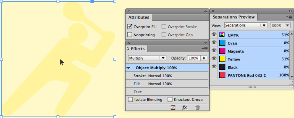Clear all effects using the red slash icon

(x=173, y=107)
